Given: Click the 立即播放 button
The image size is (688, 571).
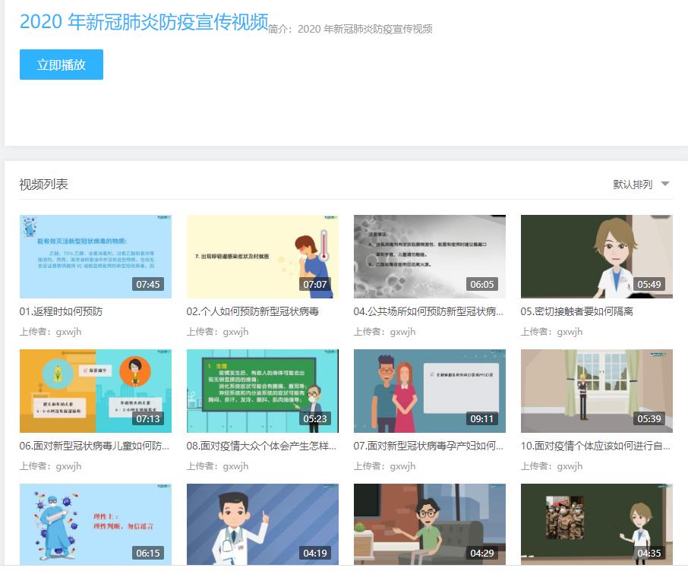Looking at the screenshot, I should pyautogui.click(x=61, y=65).
